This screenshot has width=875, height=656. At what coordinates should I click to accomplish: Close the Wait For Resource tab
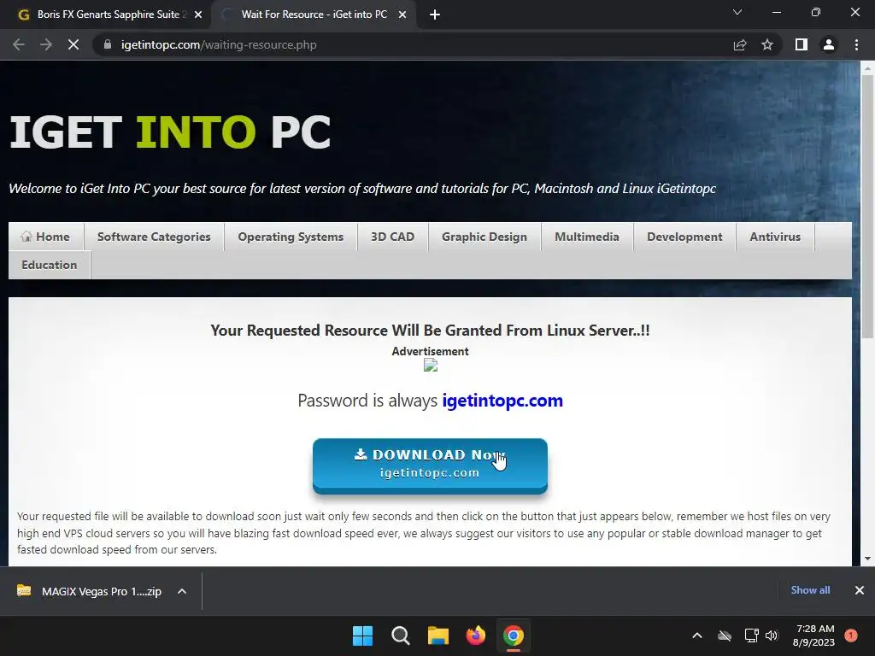coord(402,15)
